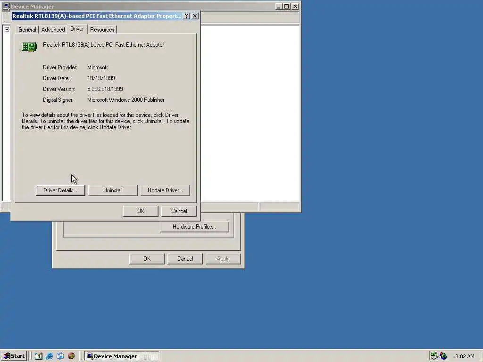Click the network adapter card icon
Viewport: 483px width, 362px height.
coord(29,47)
